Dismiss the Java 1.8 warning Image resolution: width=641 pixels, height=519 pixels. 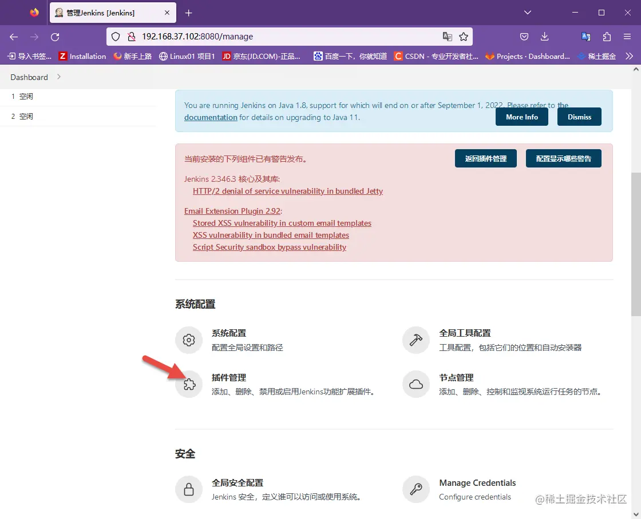(579, 117)
